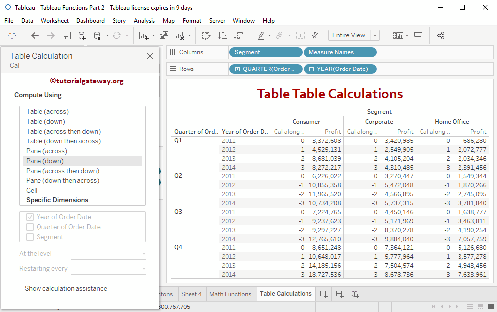Open the Analysis menu
The image size is (497, 312).
coord(144,21)
